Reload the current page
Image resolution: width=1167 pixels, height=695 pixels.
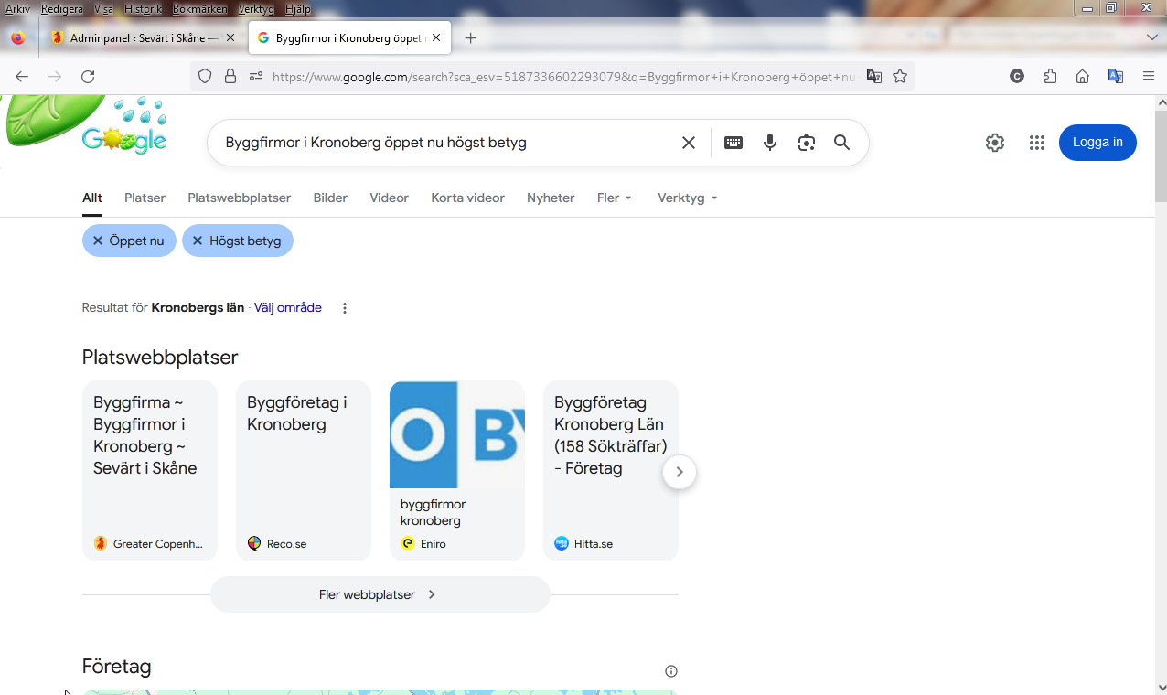click(88, 77)
